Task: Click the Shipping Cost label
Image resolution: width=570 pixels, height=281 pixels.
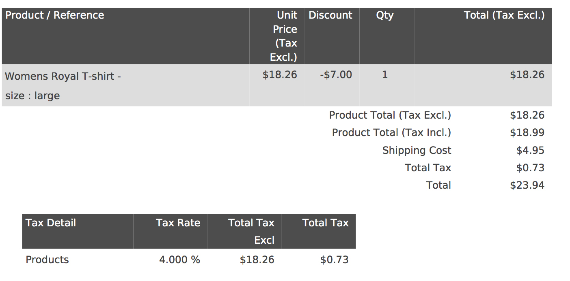Action: point(417,151)
